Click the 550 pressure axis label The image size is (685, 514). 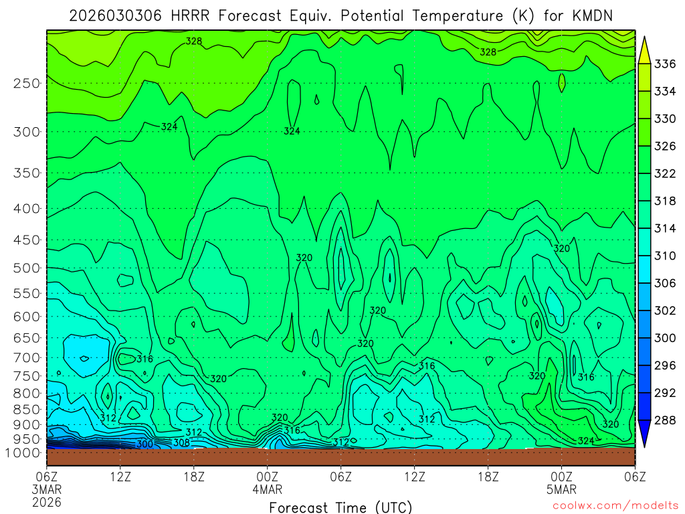point(27,293)
